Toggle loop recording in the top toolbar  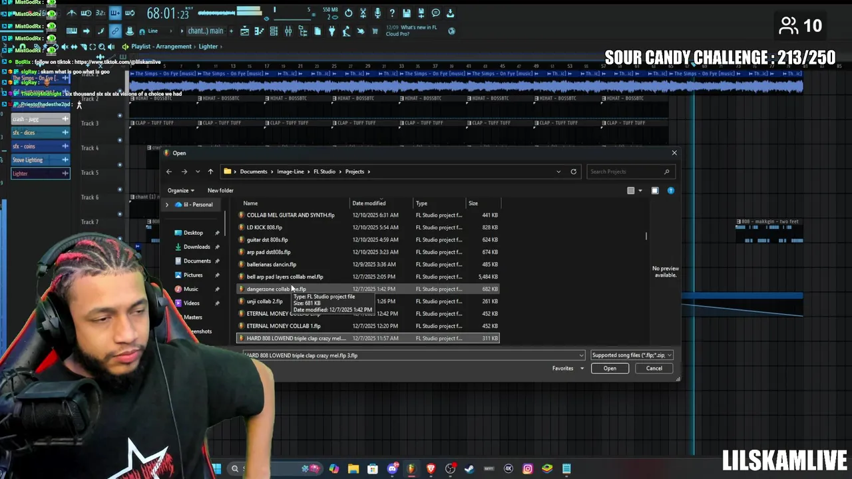(x=130, y=13)
